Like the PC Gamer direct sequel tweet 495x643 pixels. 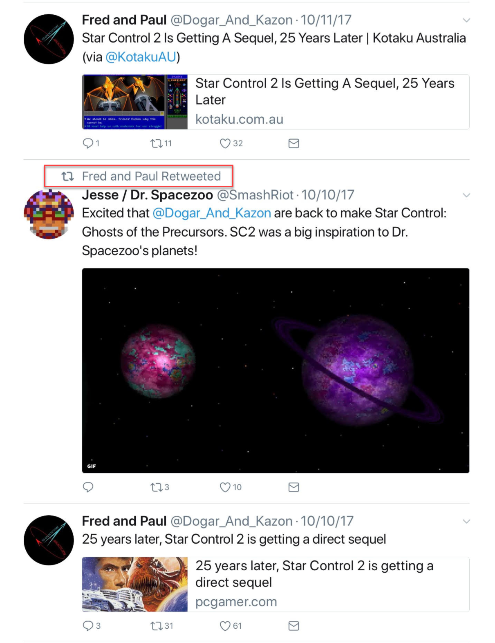tap(225, 626)
